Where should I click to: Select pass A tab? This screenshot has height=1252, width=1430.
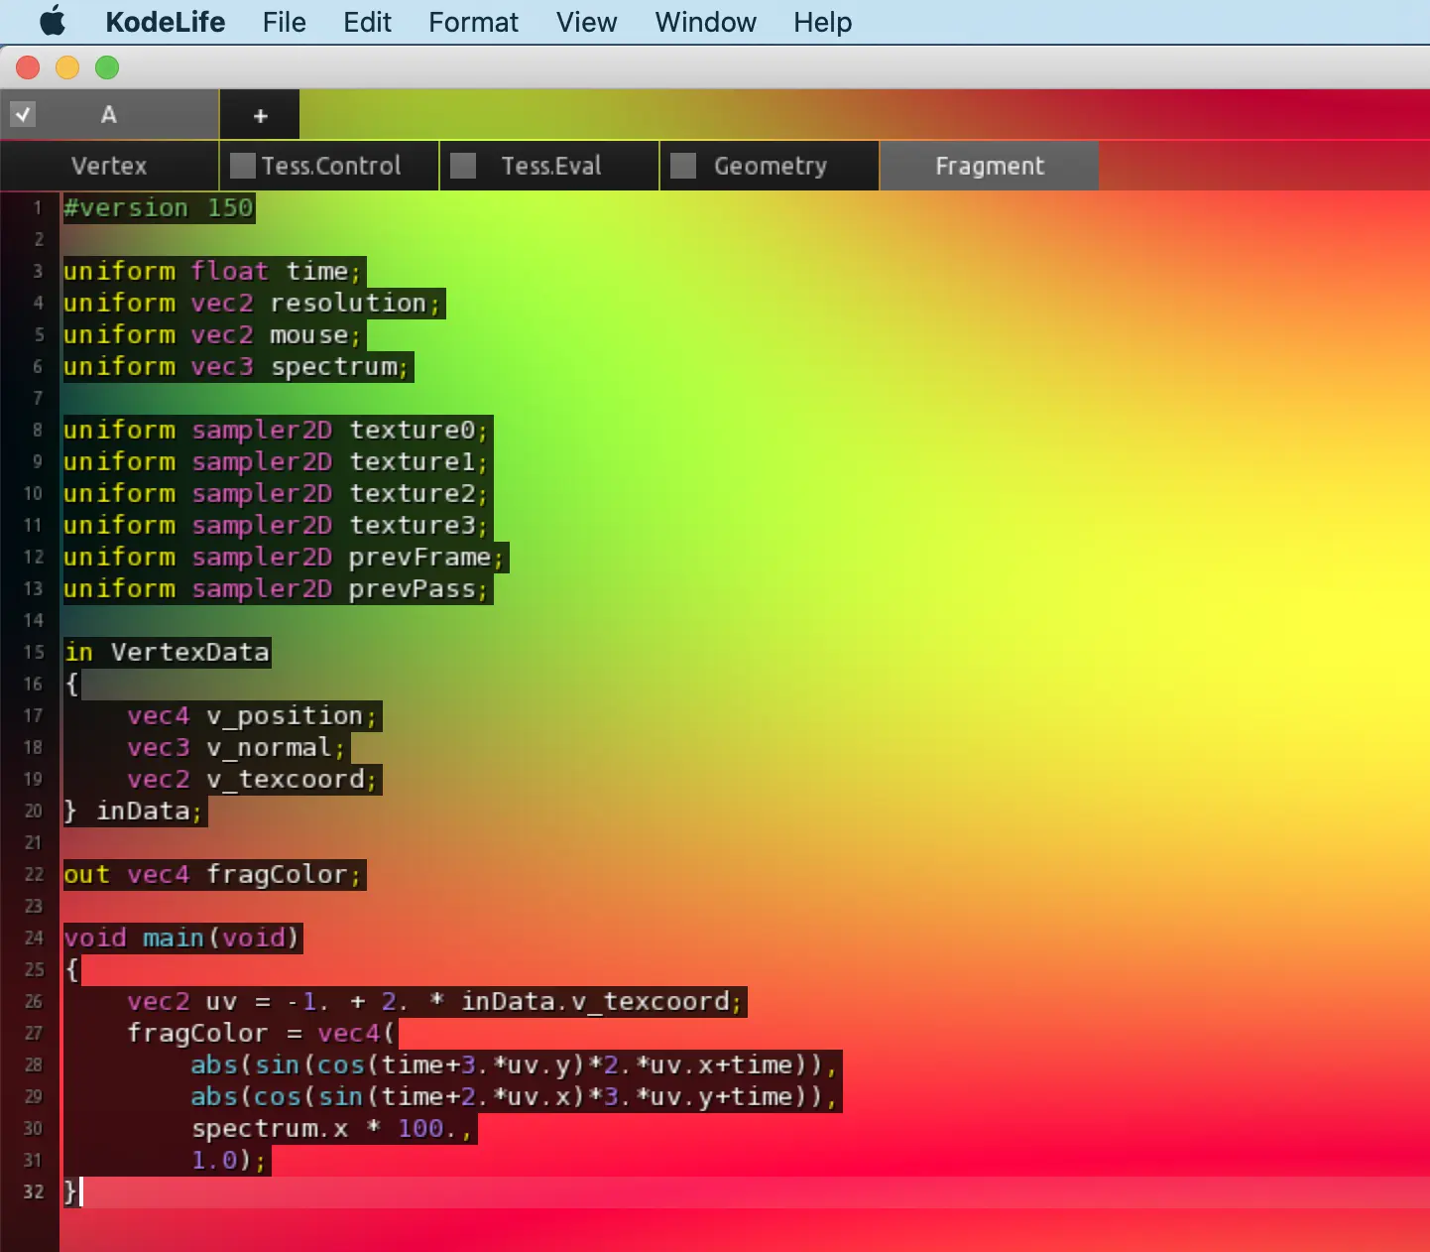(x=109, y=115)
